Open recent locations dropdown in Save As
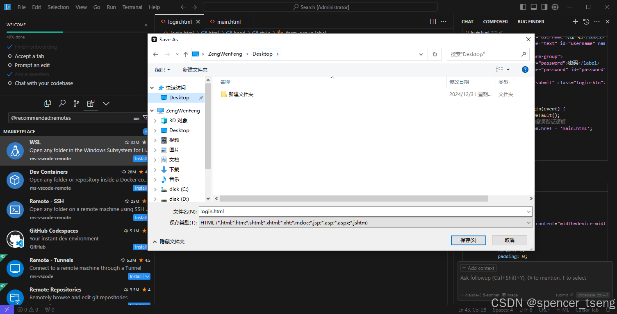The image size is (617, 314). click(x=177, y=54)
